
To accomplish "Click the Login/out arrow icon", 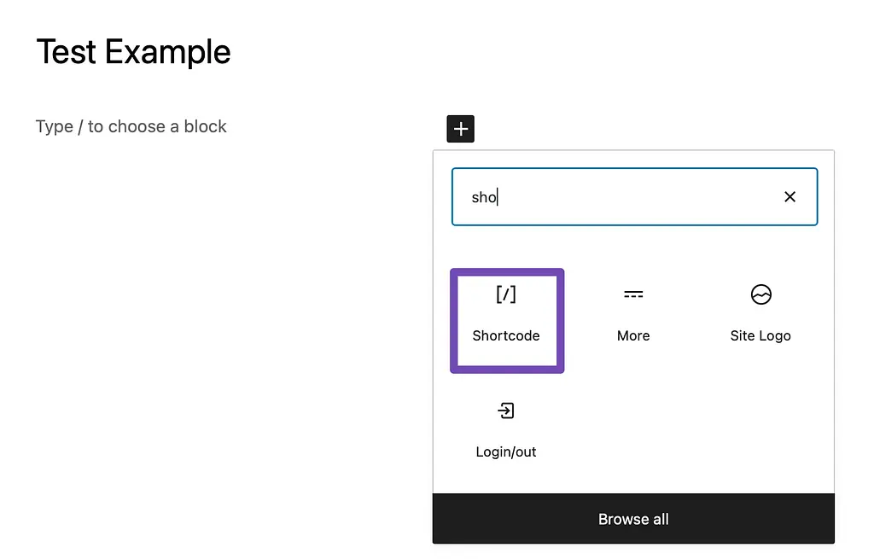I will pos(506,411).
